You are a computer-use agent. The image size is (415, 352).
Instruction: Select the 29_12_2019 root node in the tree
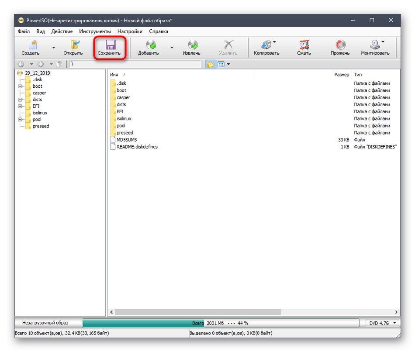37,73
